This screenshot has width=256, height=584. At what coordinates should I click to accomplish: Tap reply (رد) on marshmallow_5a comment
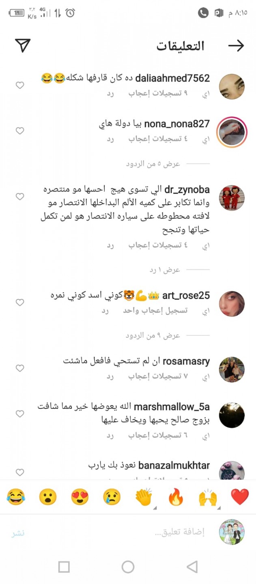click(x=110, y=436)
